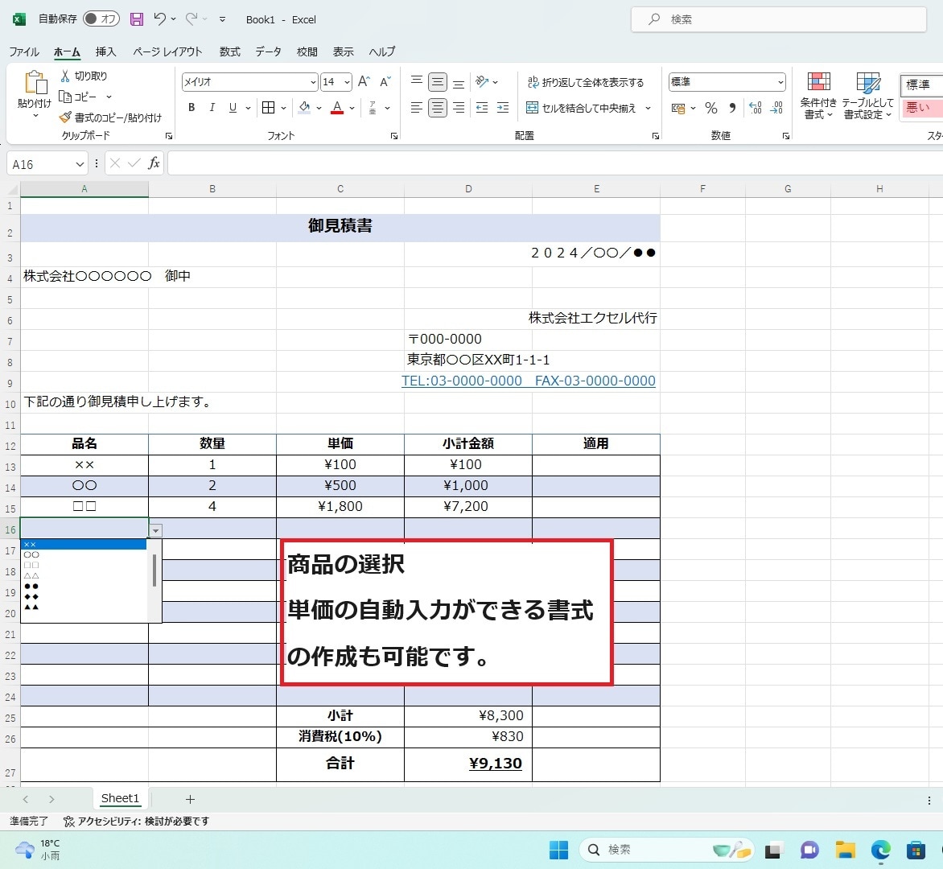Open number format 標準 dropdown
This screenshot has height=869, width=943.
coord(780,82)
